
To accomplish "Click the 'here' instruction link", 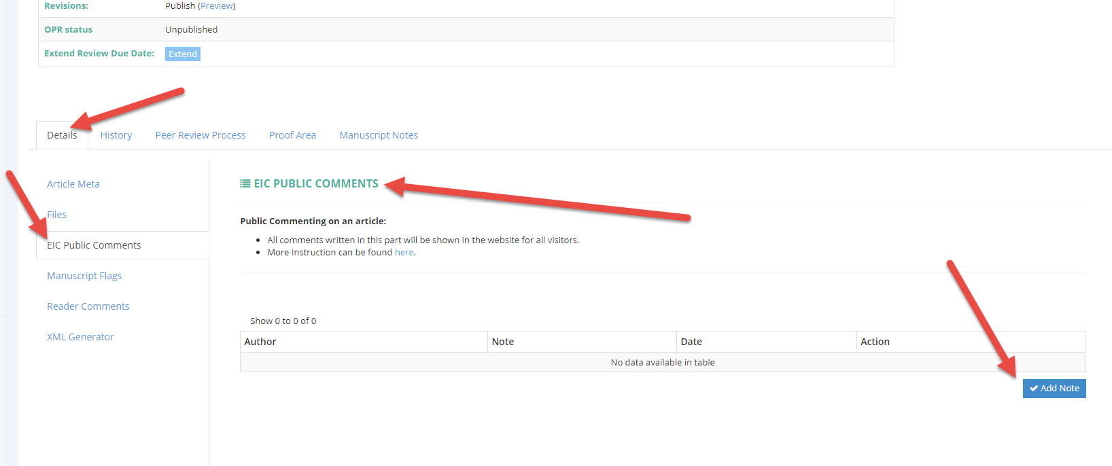I will click(x=404, y=252).
